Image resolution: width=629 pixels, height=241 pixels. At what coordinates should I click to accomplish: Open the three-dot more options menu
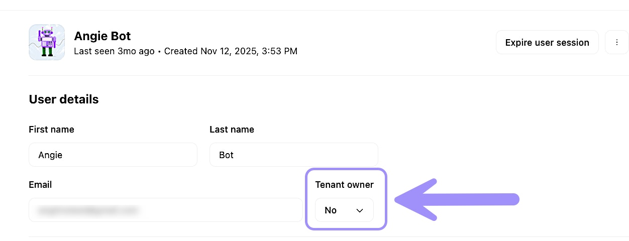617,42
